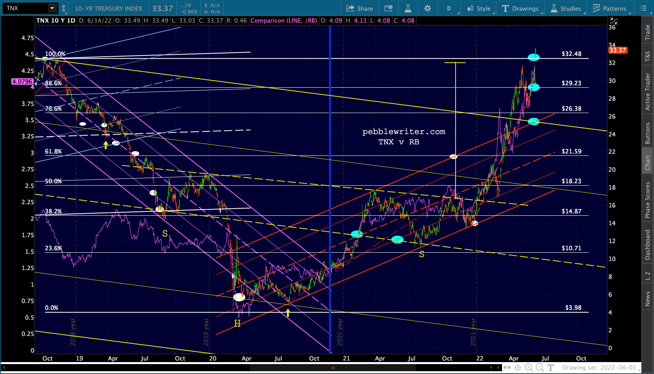654x374 pixels.
Task: Click the last price 33.37 in header
Action: coord(163,8)
